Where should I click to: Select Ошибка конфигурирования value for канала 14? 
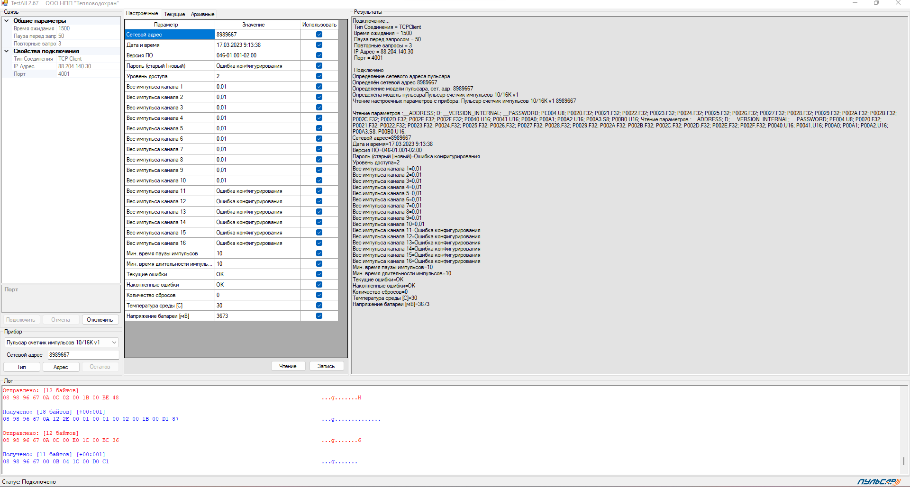pos(257,222)
